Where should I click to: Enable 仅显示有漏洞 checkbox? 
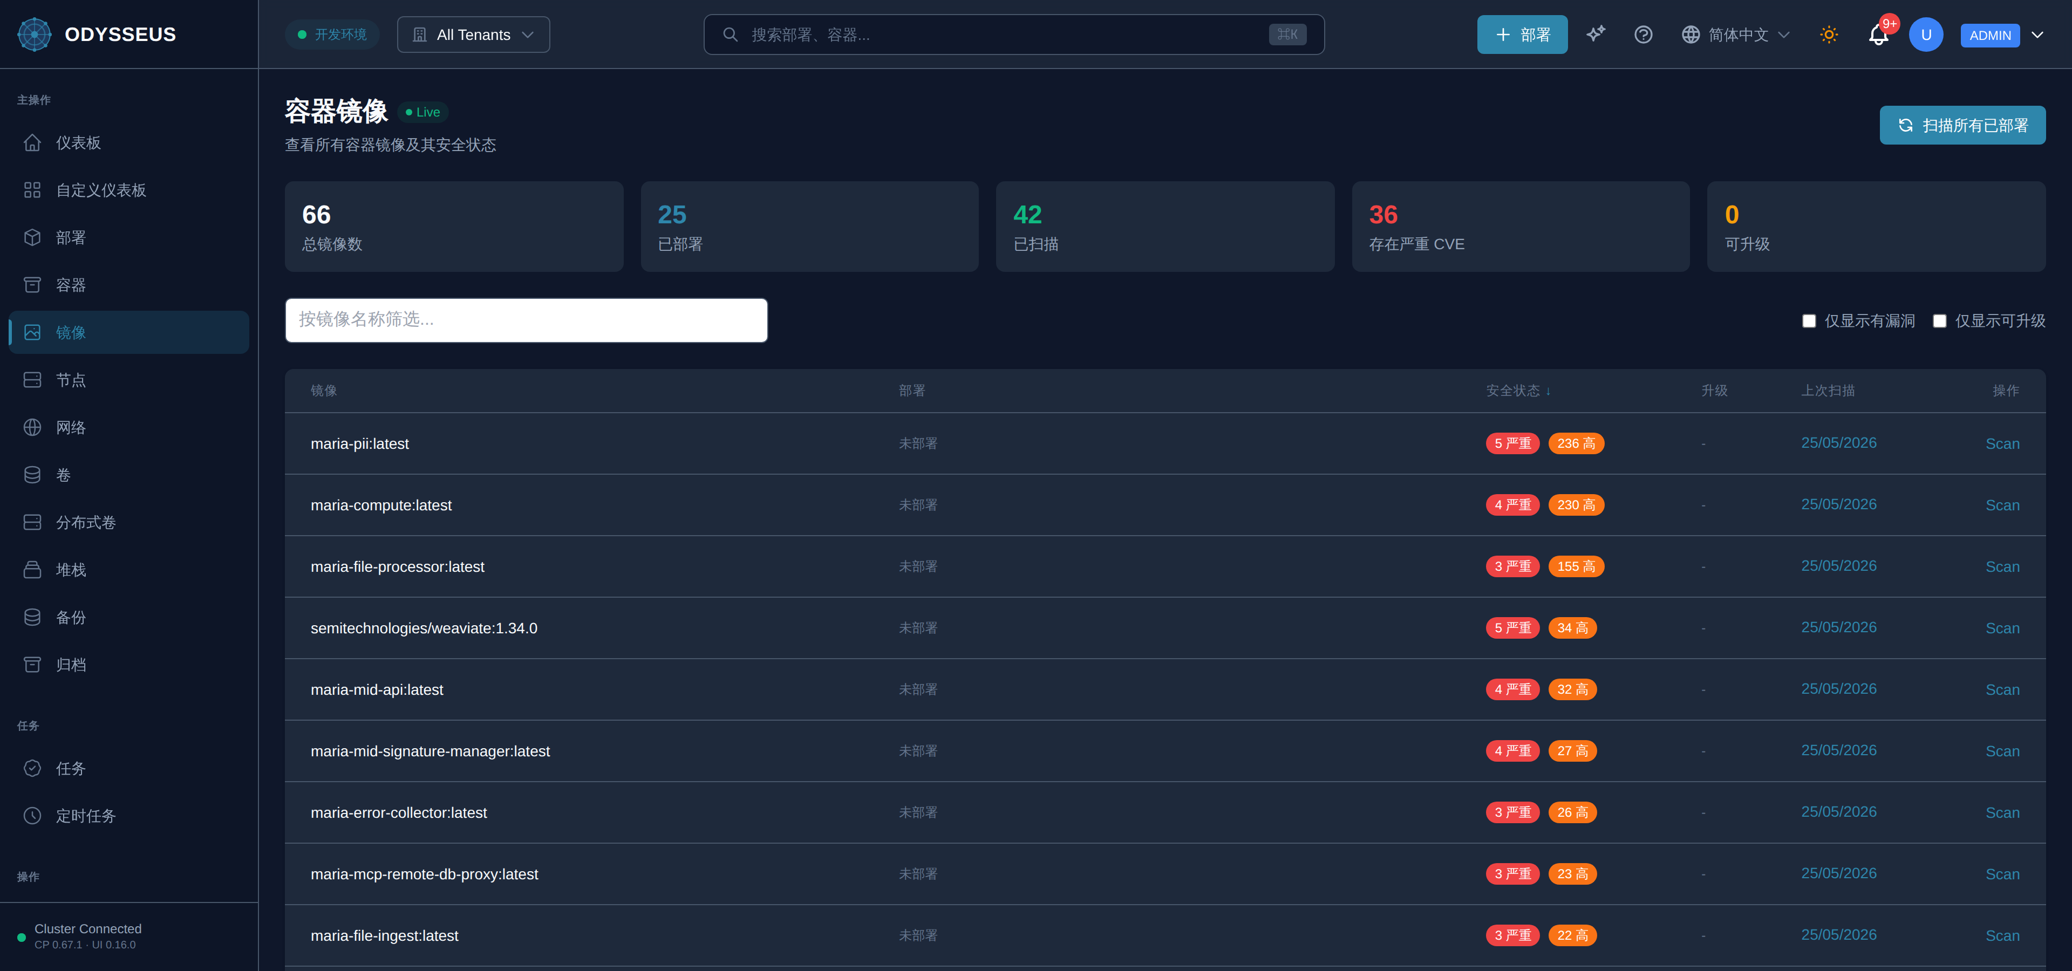[x=1809, y=321]
